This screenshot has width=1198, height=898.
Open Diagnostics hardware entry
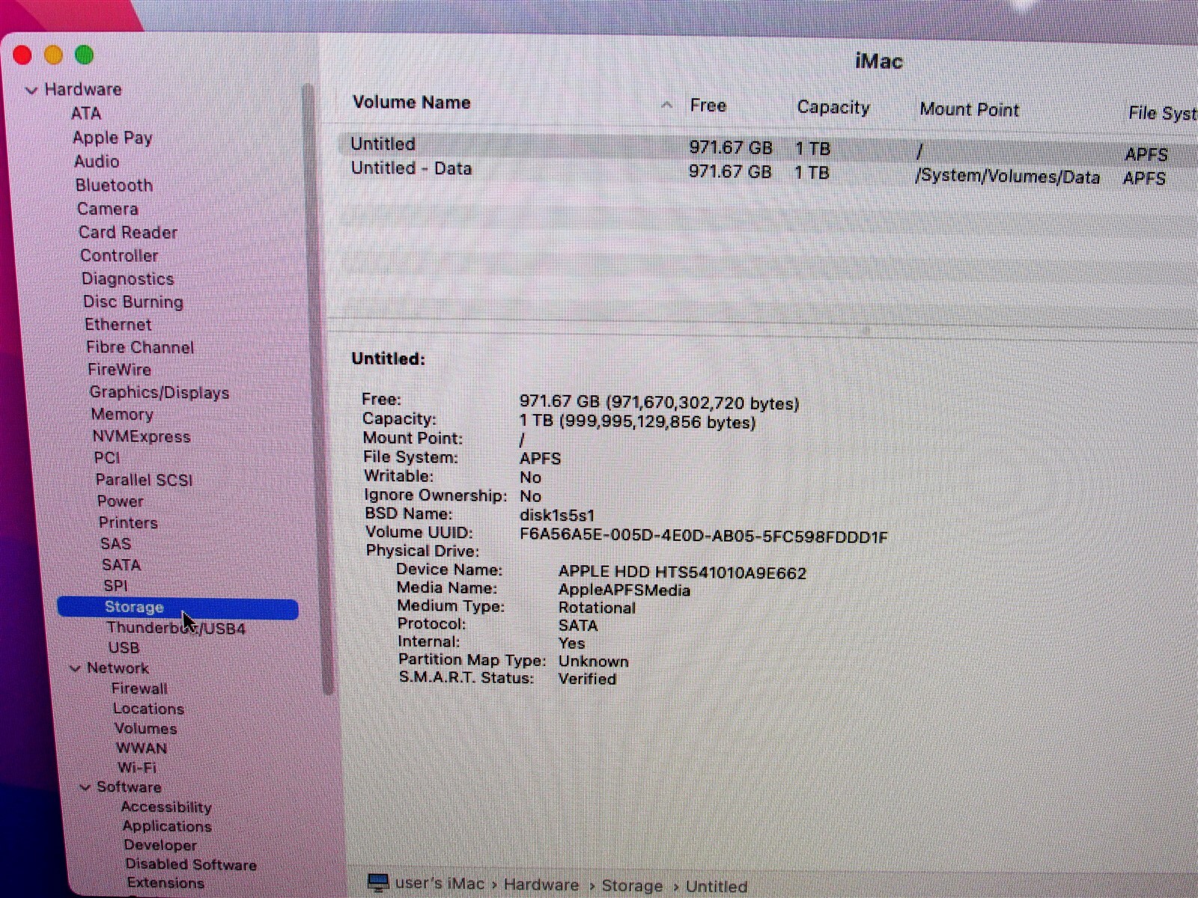(128, 279)
